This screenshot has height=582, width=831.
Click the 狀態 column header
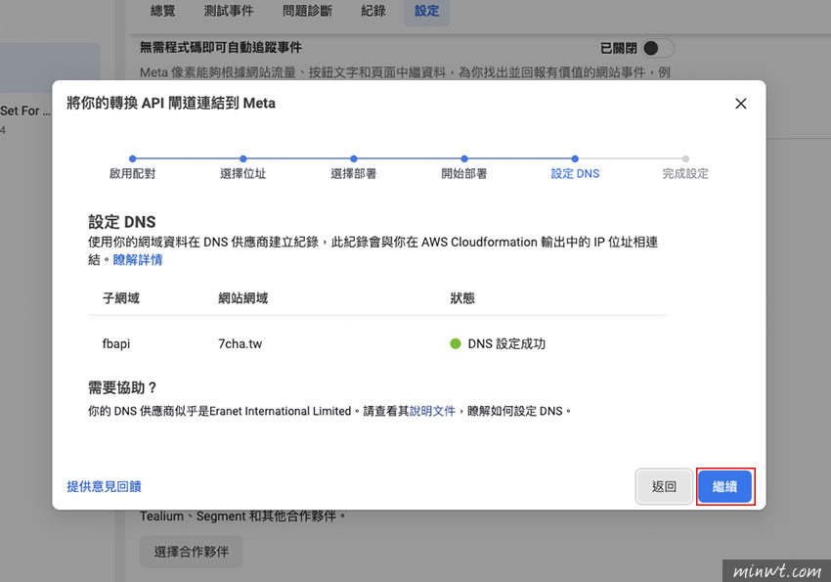tap(462, 298)
